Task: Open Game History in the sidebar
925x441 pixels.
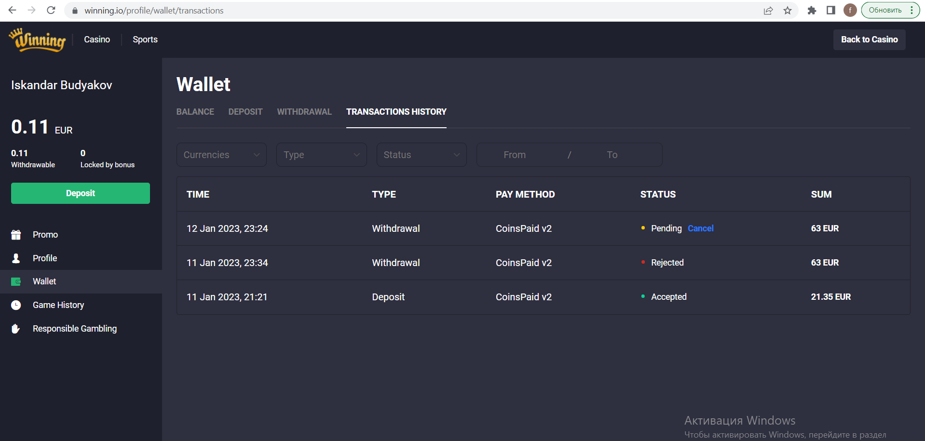Action: (x=58, y=305)
